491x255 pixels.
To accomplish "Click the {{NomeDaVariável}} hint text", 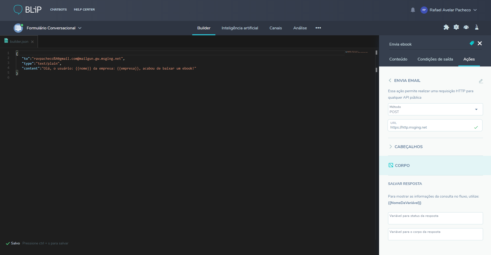I will pyautogui.click(x=405, y=203).
